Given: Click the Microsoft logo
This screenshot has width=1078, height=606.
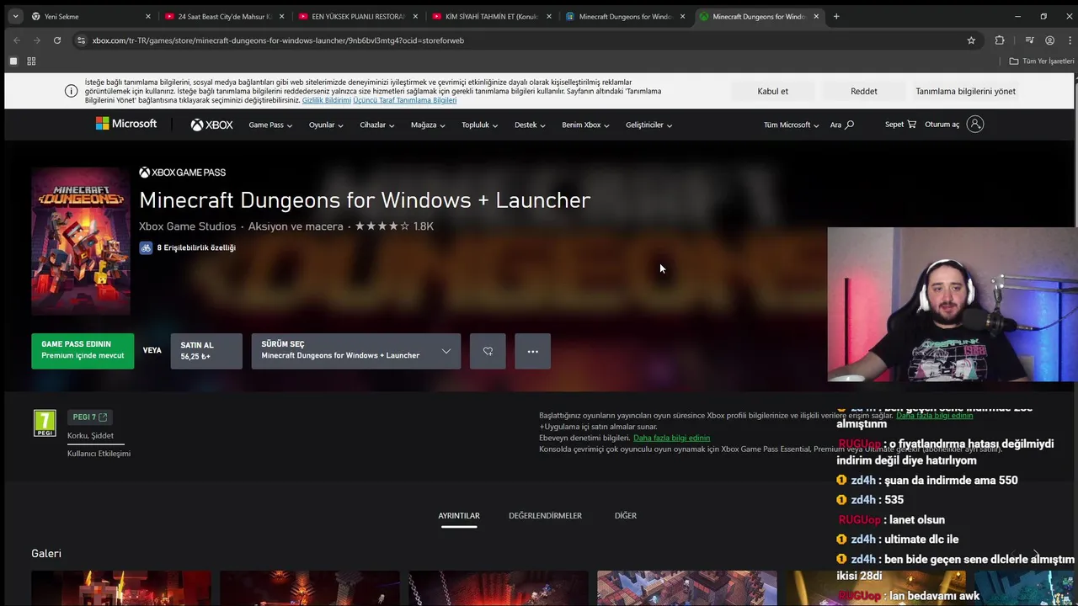Looking at the screenshot, I should (126, 124).
